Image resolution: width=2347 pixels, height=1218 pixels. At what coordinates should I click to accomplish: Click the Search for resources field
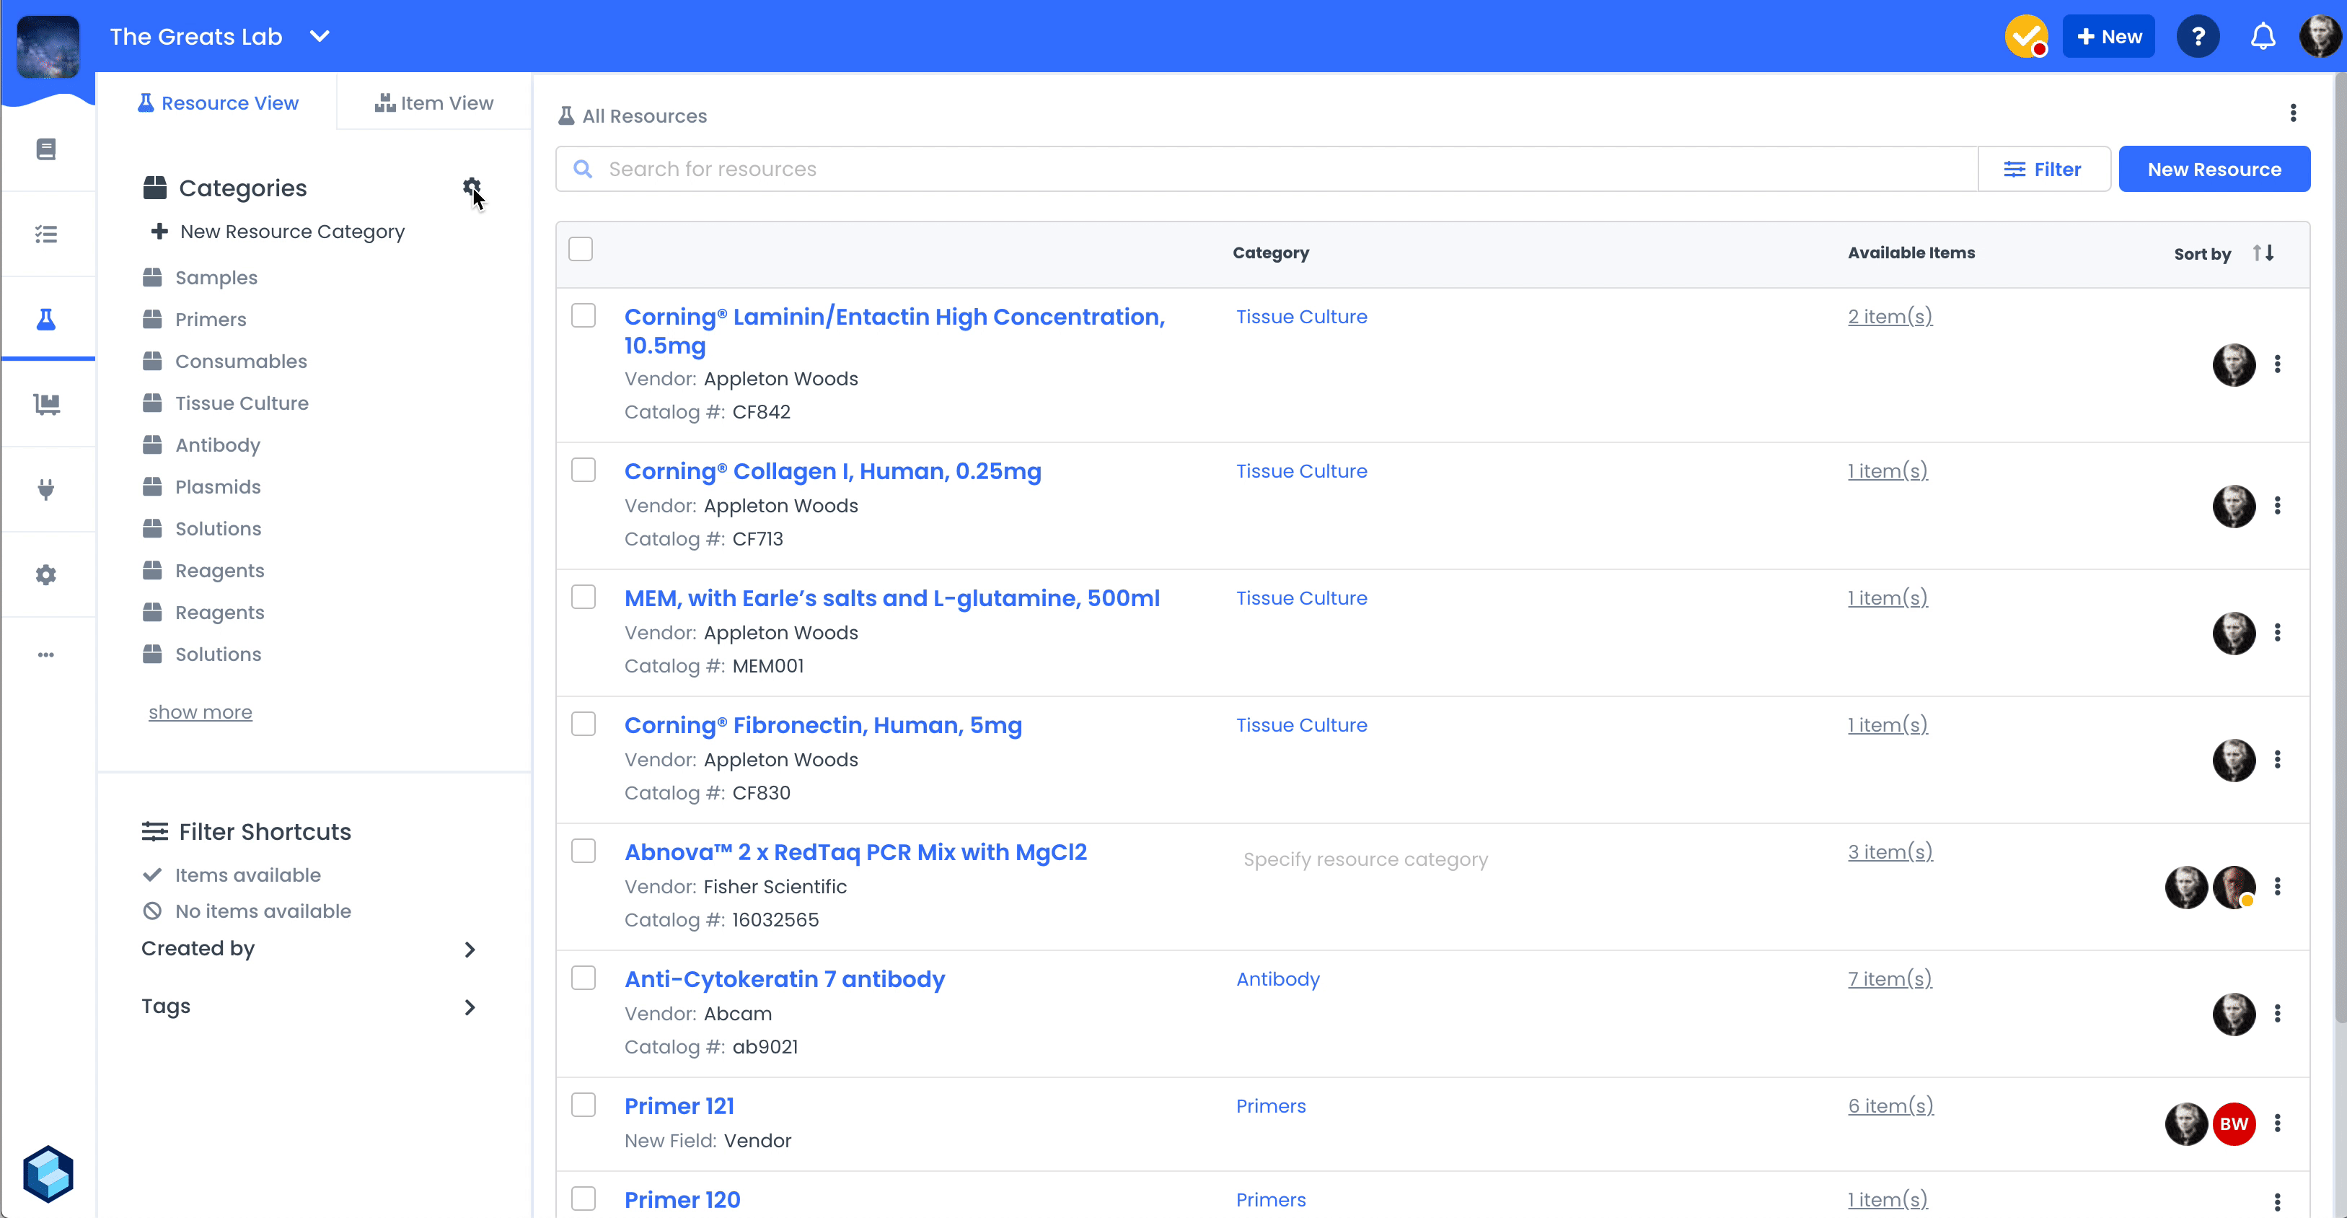click(1275, 170)
